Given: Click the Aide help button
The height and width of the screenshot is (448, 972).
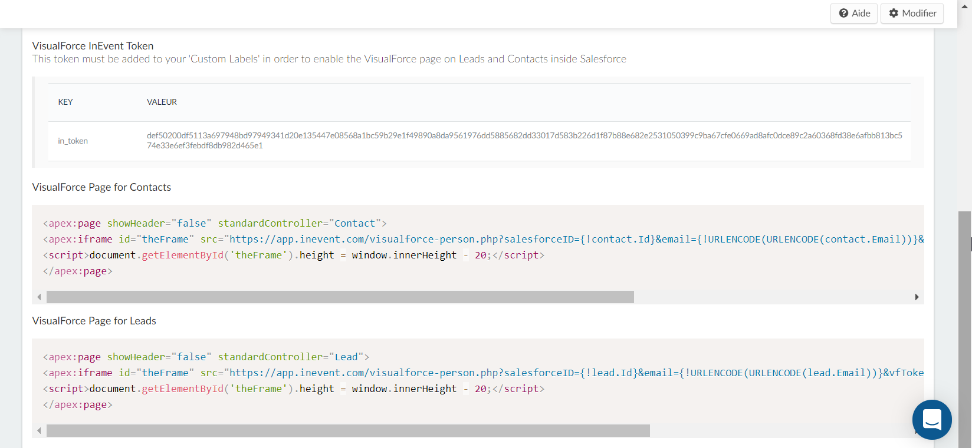Looking at the screenshot, I should click(x=854, y=13).
